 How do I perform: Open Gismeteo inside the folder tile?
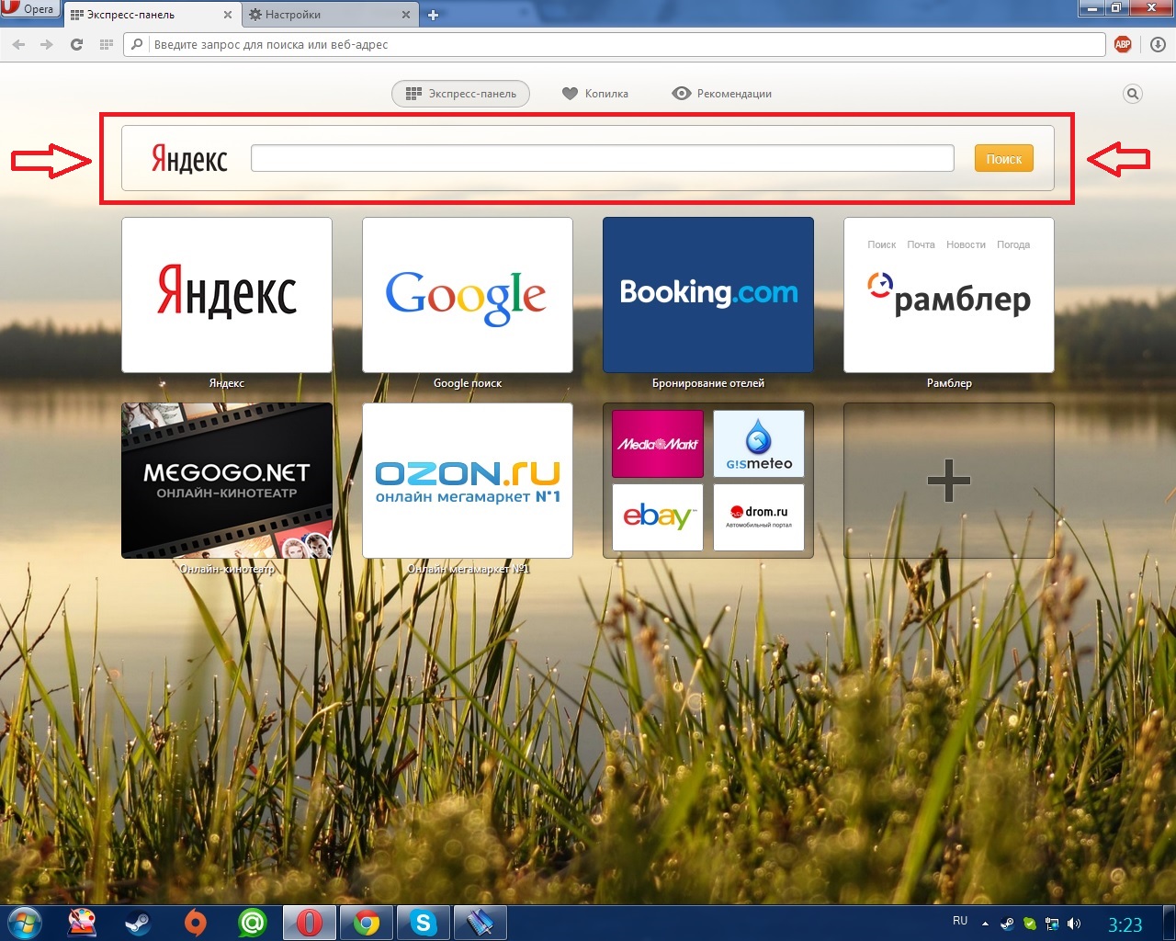pyautogui.click(x=759, y=444)
